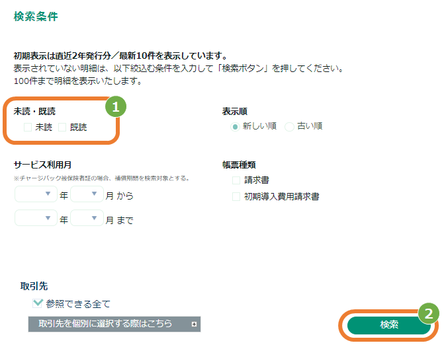Click the 帳票種類 label
Screen dimensions: 442x345
pos(239,165)
